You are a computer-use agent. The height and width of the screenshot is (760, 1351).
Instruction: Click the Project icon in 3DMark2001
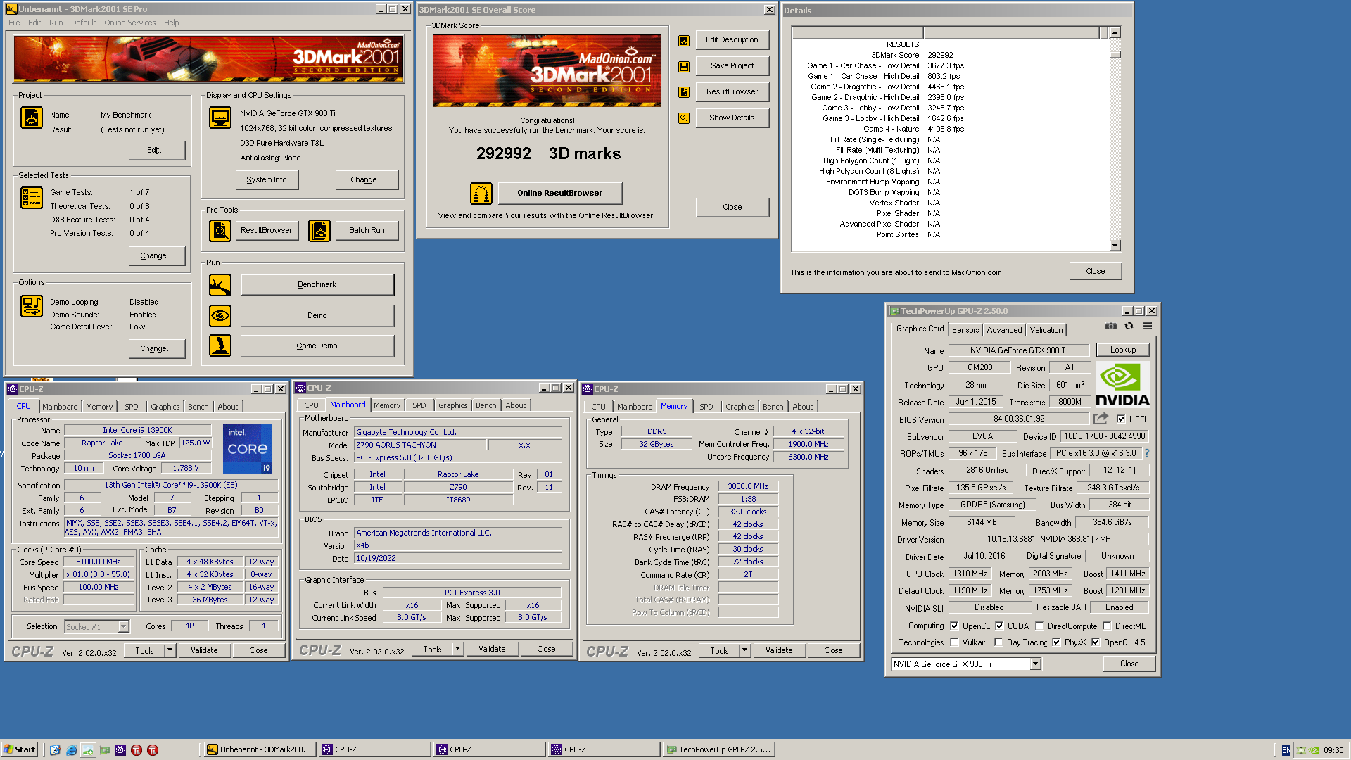coord(32,118)
